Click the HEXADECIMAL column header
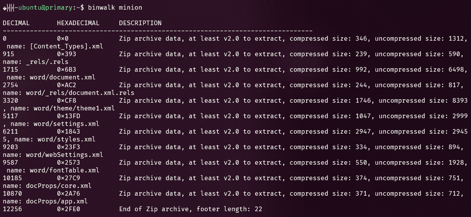 [x=78, y=23]
